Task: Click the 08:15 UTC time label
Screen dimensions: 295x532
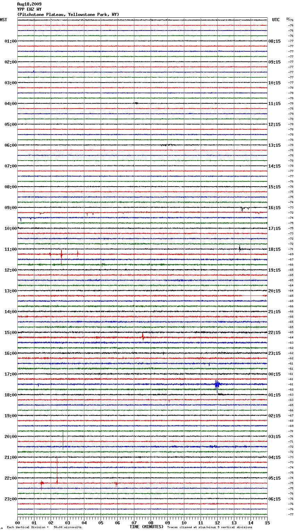Action: [275, 41]
